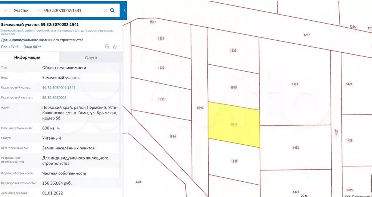Screen dimensions: 372x197
Task: Select parcel 1537 on the map
Action: click(x=234, y=161)
